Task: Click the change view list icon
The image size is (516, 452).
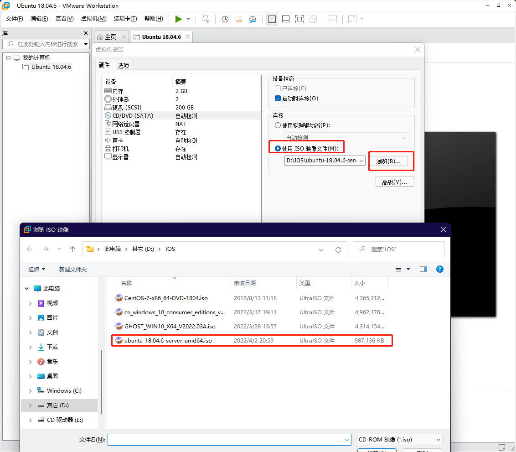Action: 398,269
